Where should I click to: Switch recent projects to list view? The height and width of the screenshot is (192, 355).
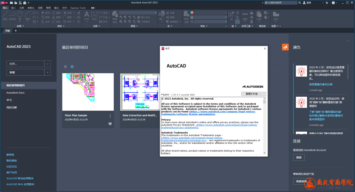65,67
